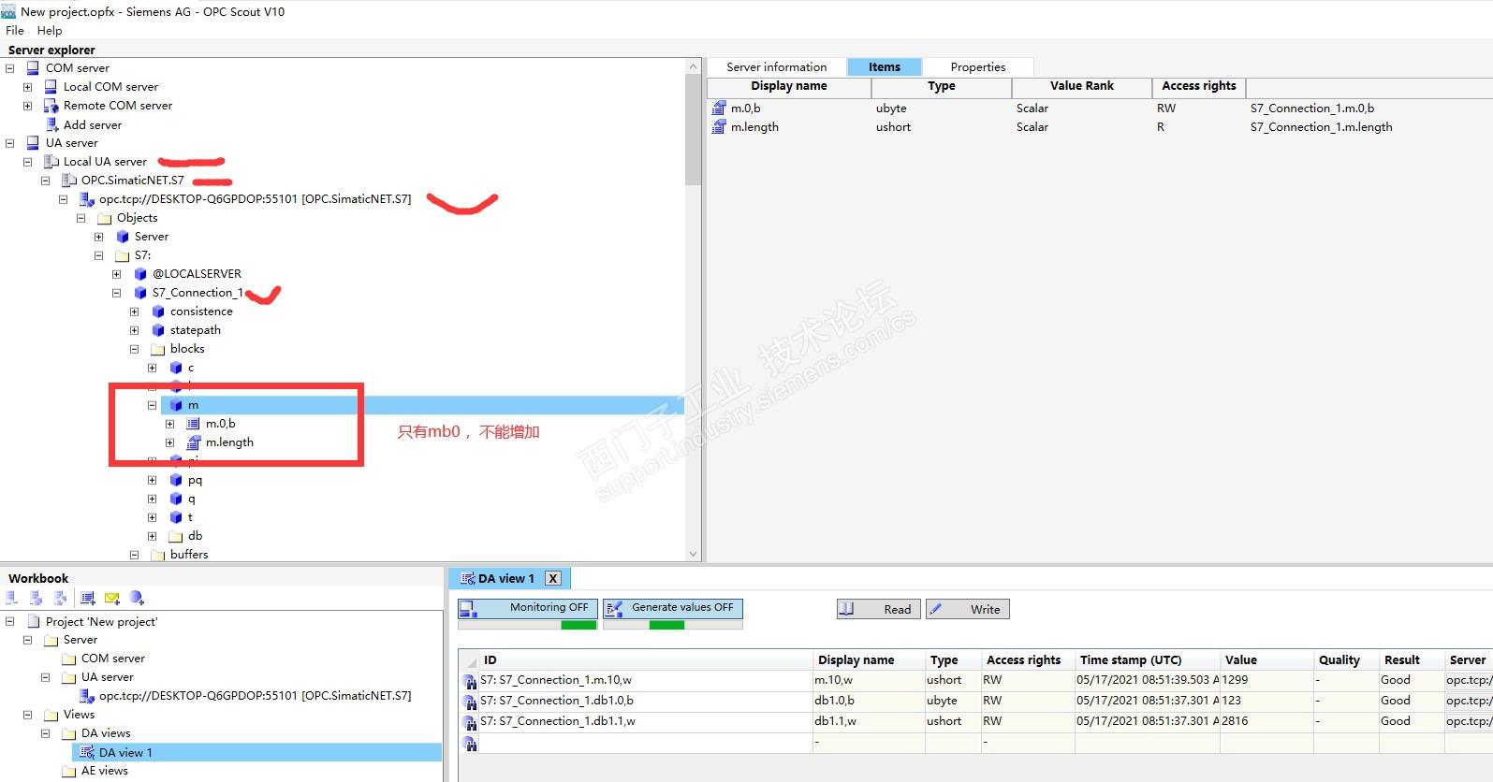This screenshot has height=782, width=1493.
Task: Click the Project 'New project' document icon
Action: 34,621
